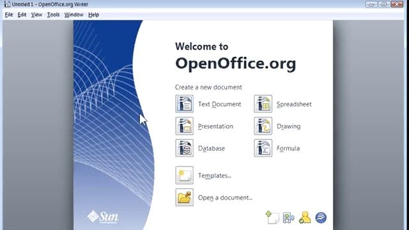This screenshot has width=409, height=230.
Task: Create a new Text Document via its label
Action: click(x=219, y=104)
